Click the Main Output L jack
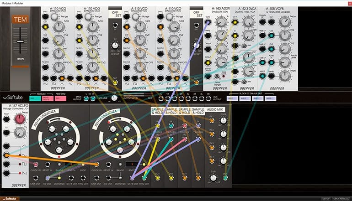Image resolution: width=352 pixels, height=201 pixels. [86, 98]
